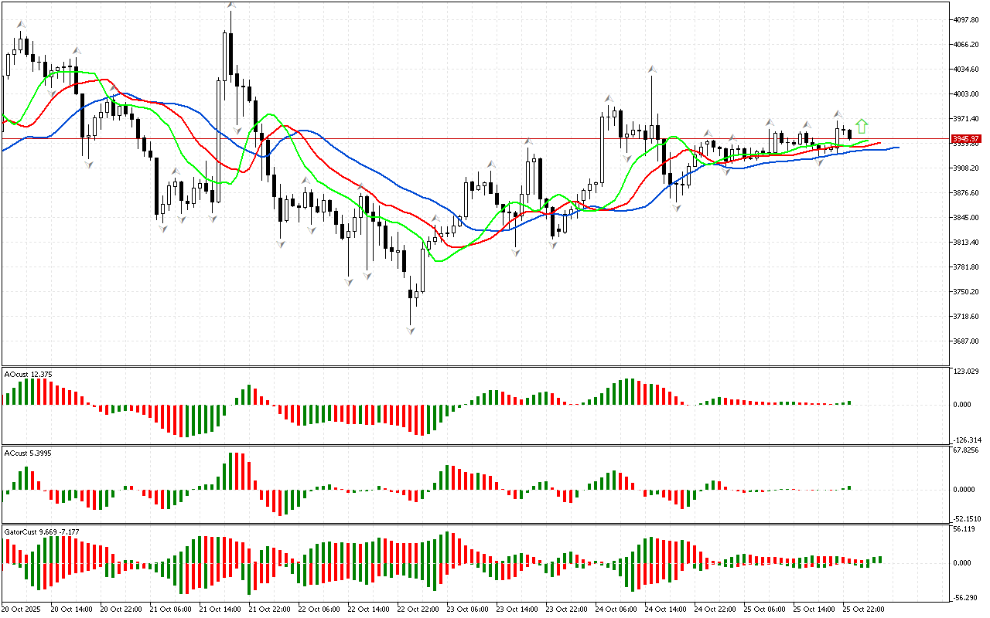Click the 4097.80 price scale label
Image resolution: width=990 pixels, height=618 pixels.
[x=967, y=20]
